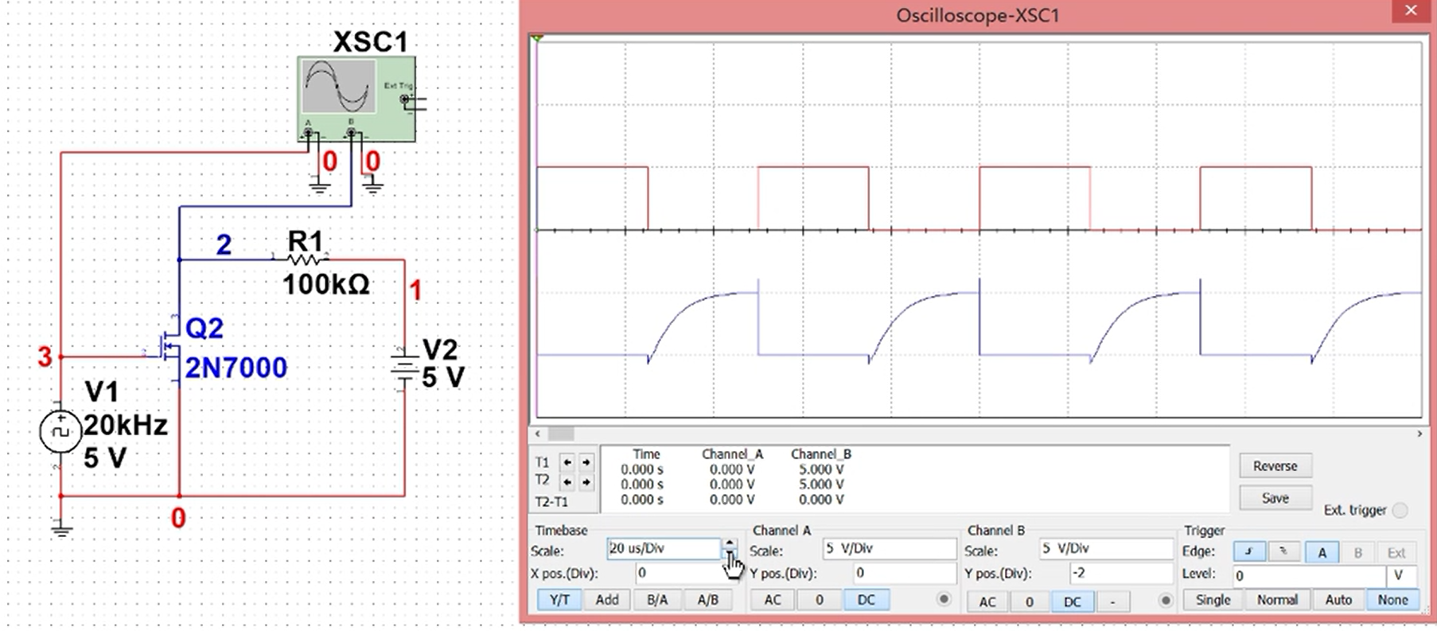Set trigger mode to Auto
The height and width of the screenshot is (631, 1437).
click(x=1338, y=600)
